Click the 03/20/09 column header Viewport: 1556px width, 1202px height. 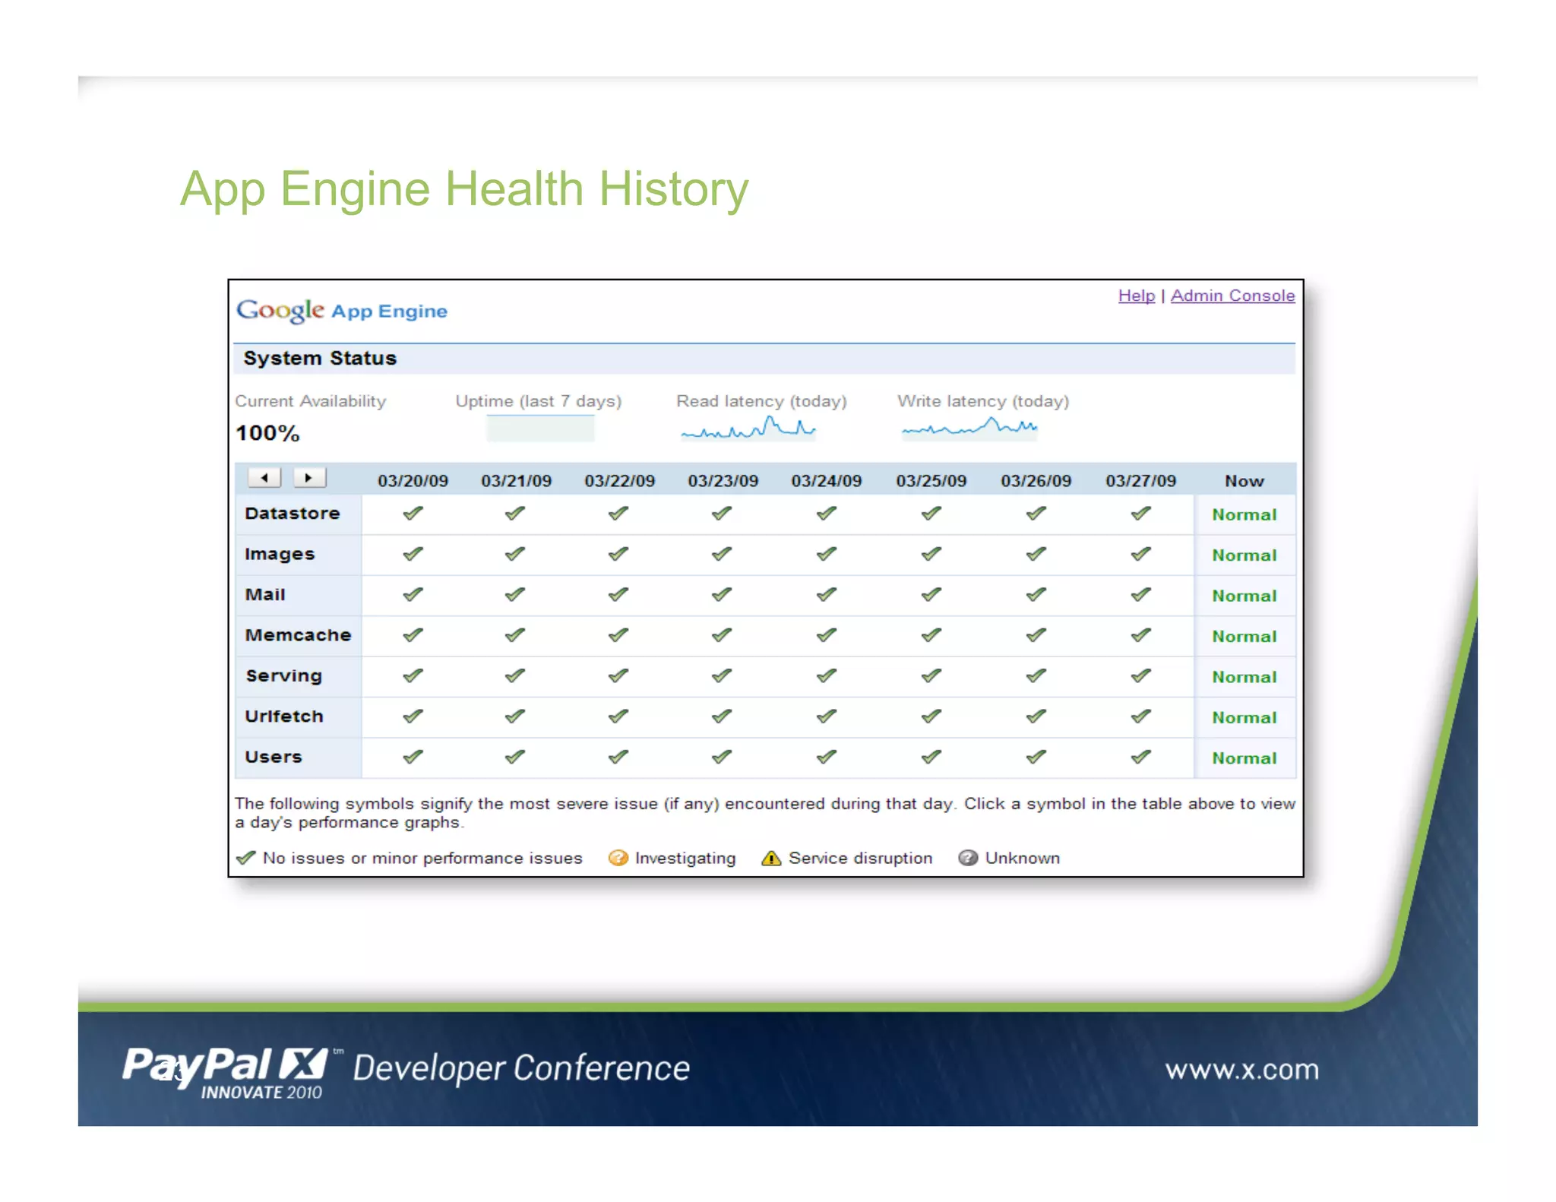pos(413,481)
